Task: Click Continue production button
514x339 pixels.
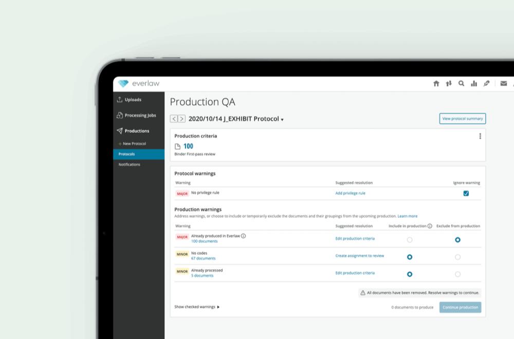Action: click(x=460, y=307)
